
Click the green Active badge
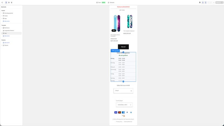(x=103, y=3)
